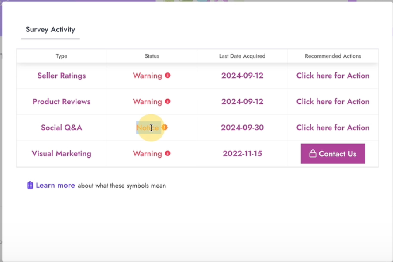Click the clipboard icon beside Learn more

(30, 185)
